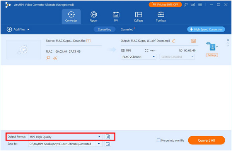This screenshot has width=232, height=151.
Task: Open the FLAC-2Channel audio track dropdown
Action: pyautogui.click(x=138, y=57)
